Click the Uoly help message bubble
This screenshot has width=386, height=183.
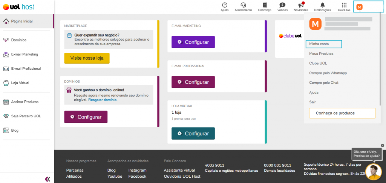366,154
